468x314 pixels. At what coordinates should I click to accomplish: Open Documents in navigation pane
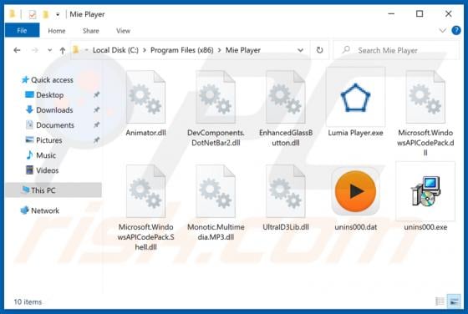pos(50,125)
